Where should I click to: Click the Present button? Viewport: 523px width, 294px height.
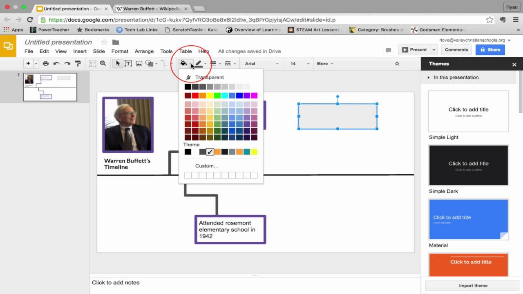(x=414, y=50)
